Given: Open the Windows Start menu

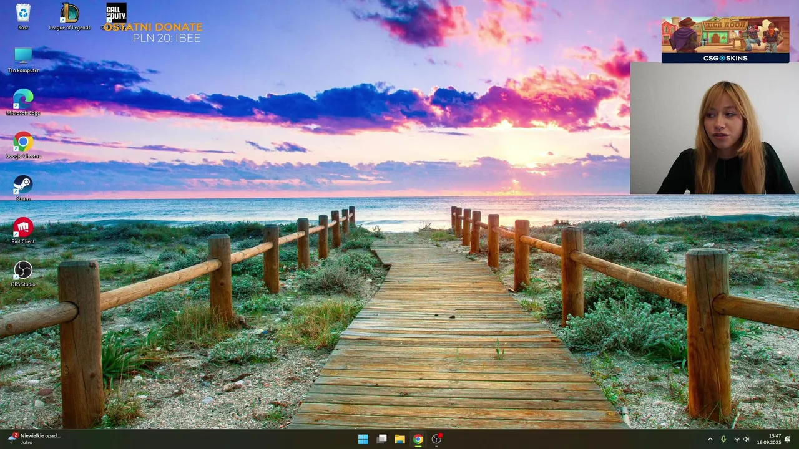Looking at the screenshot, I should [363, 439].
